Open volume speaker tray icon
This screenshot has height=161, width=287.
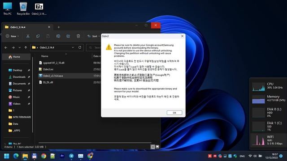coord(255,156)
